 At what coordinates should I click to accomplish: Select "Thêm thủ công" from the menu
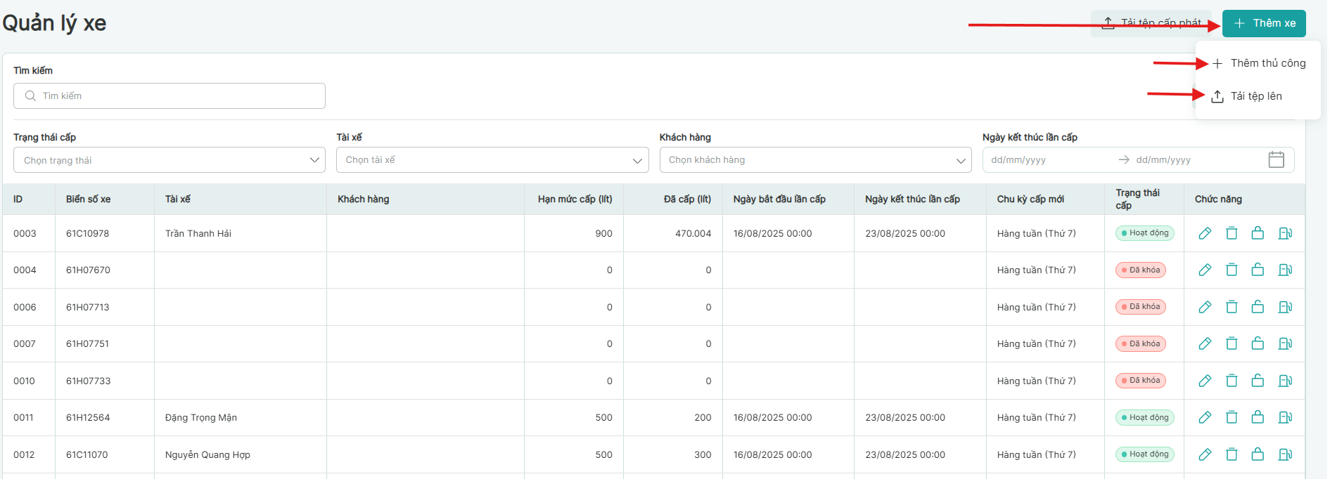coord(1267,63)
